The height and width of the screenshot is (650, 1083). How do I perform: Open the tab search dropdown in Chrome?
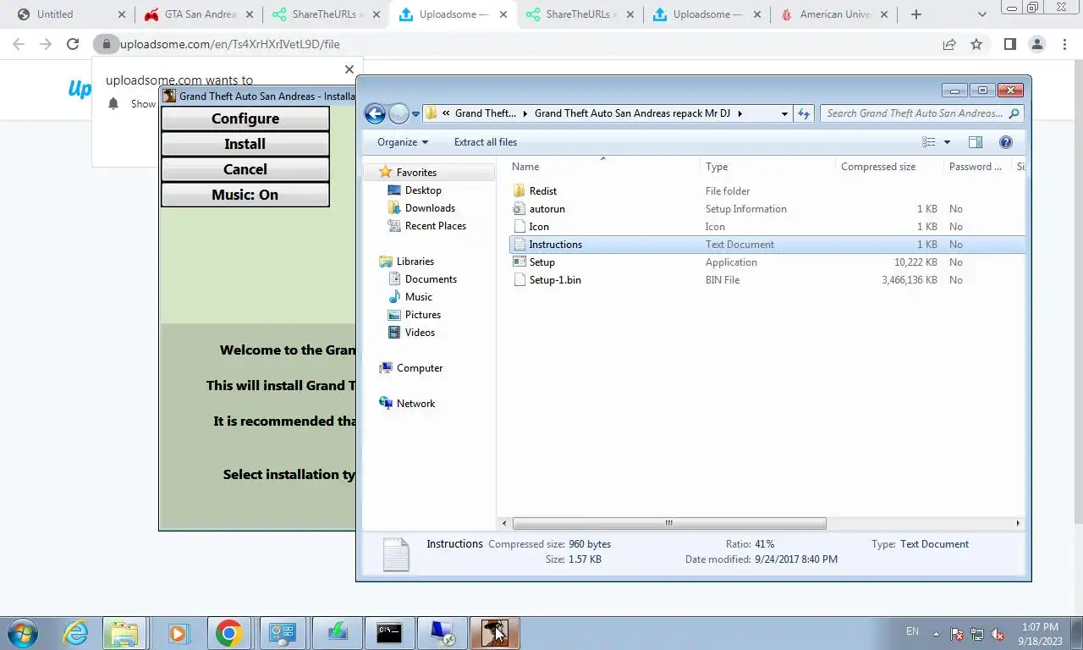(x=981, y=14)
